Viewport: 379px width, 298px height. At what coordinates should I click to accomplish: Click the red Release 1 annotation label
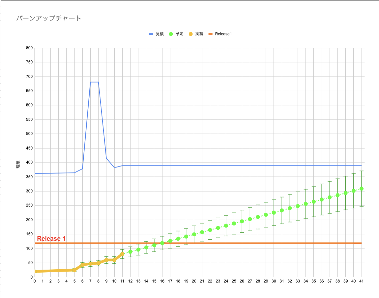[51, 239]
